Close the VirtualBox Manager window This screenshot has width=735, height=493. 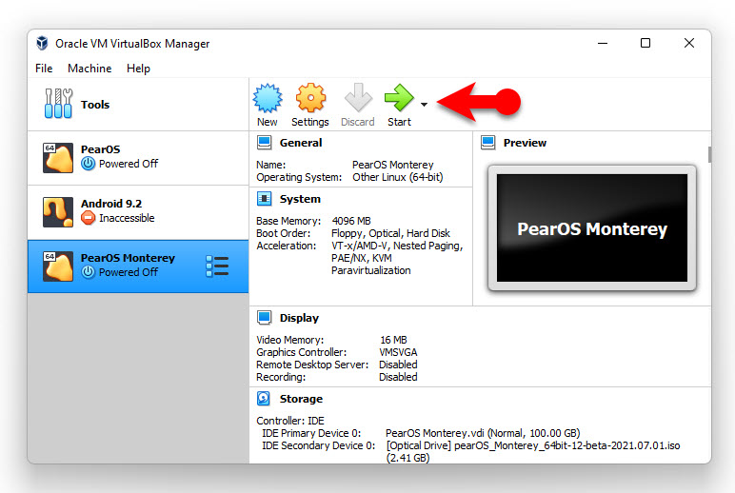pyautogui.click(x=689, y=43)
